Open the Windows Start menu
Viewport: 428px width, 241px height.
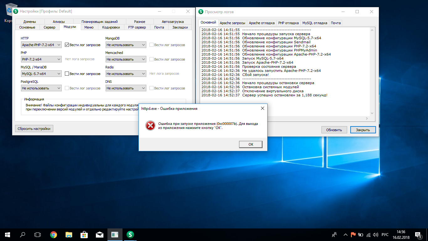point(7,234)
